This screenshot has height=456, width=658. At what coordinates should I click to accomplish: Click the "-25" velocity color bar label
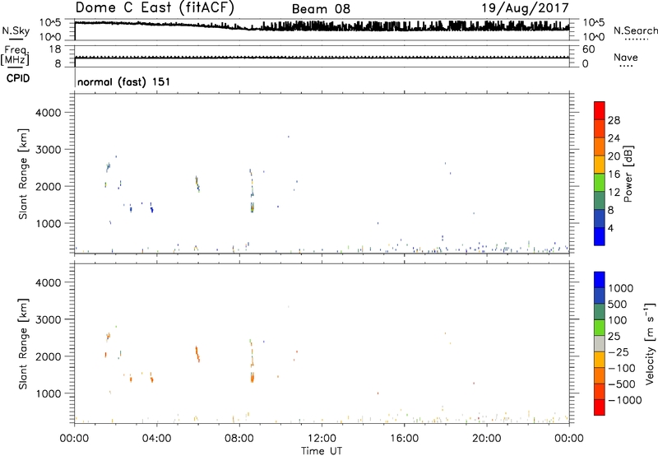[x=618, y=351]
